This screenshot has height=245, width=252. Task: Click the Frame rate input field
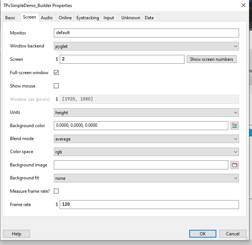pyautogui.click(x=149, y=205)
